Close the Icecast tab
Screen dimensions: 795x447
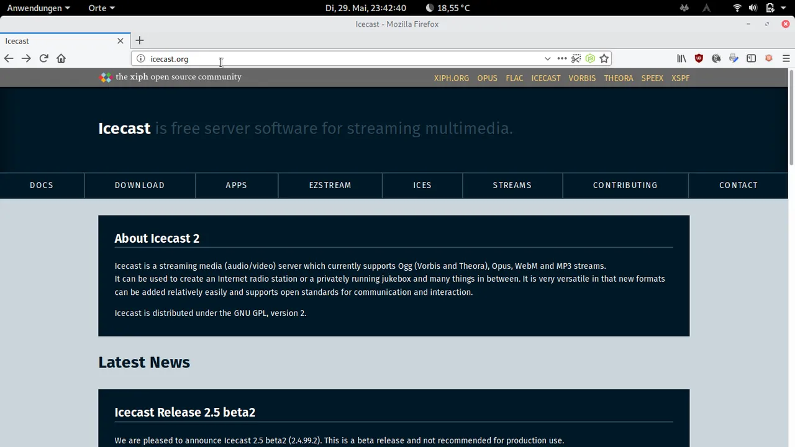120,41
